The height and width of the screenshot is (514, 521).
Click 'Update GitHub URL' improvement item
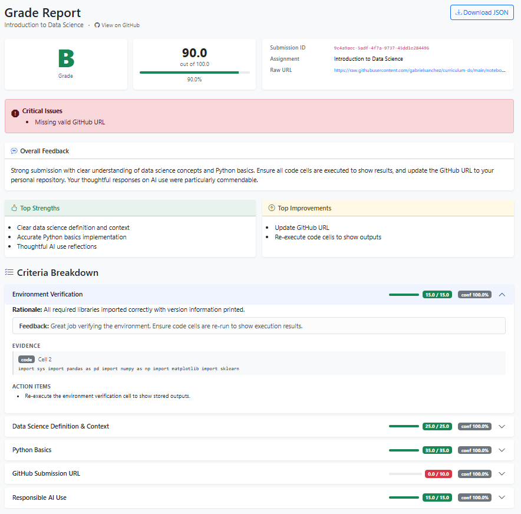point(302,228)
